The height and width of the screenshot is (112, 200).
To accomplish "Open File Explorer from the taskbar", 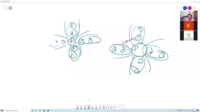I will coord(40,110).
